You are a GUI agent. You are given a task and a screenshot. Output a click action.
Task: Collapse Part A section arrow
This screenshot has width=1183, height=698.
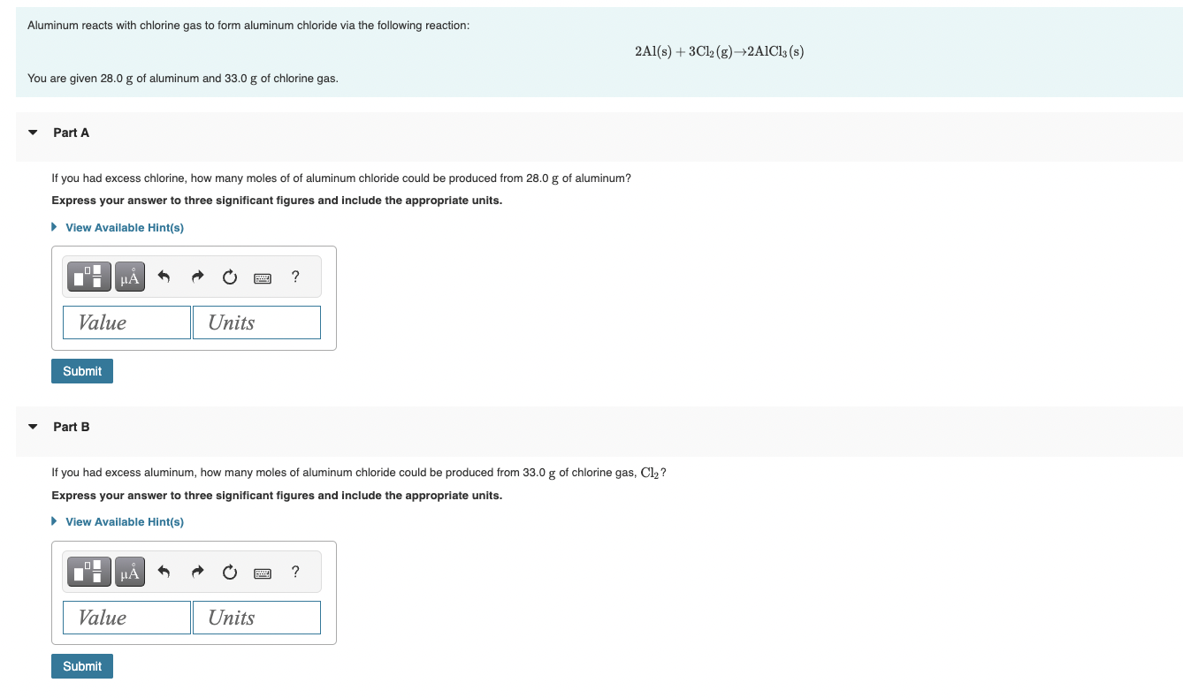click(33, 133)
